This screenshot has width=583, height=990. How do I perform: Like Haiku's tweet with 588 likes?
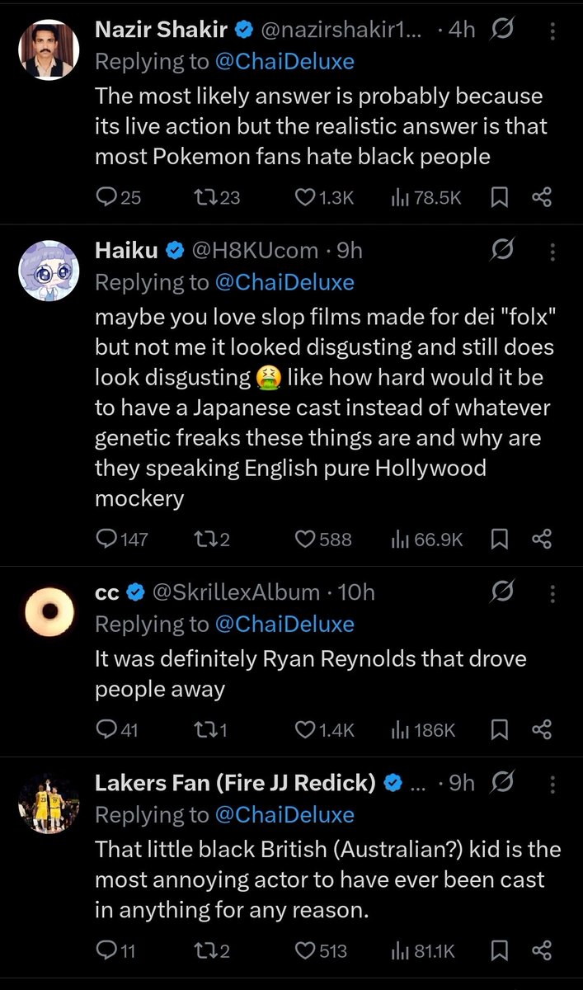coord(323,539)
